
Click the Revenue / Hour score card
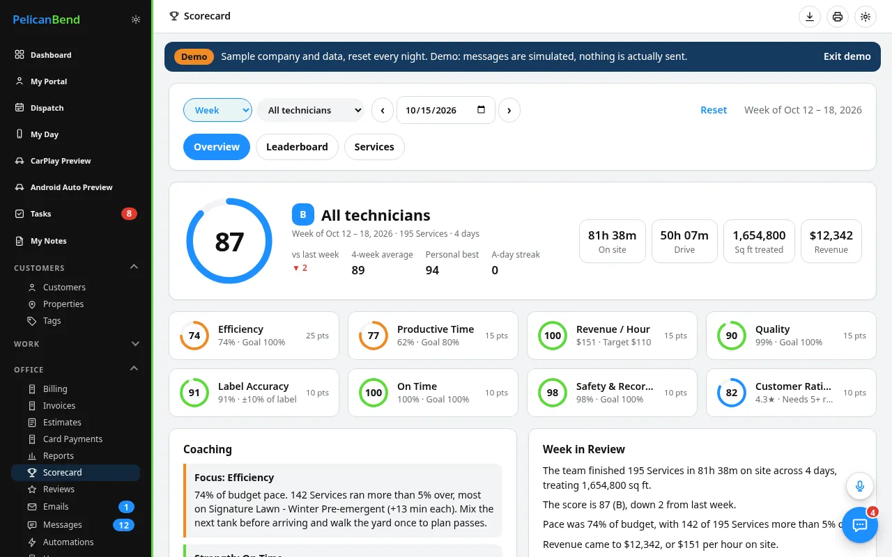tap(612, 336)
